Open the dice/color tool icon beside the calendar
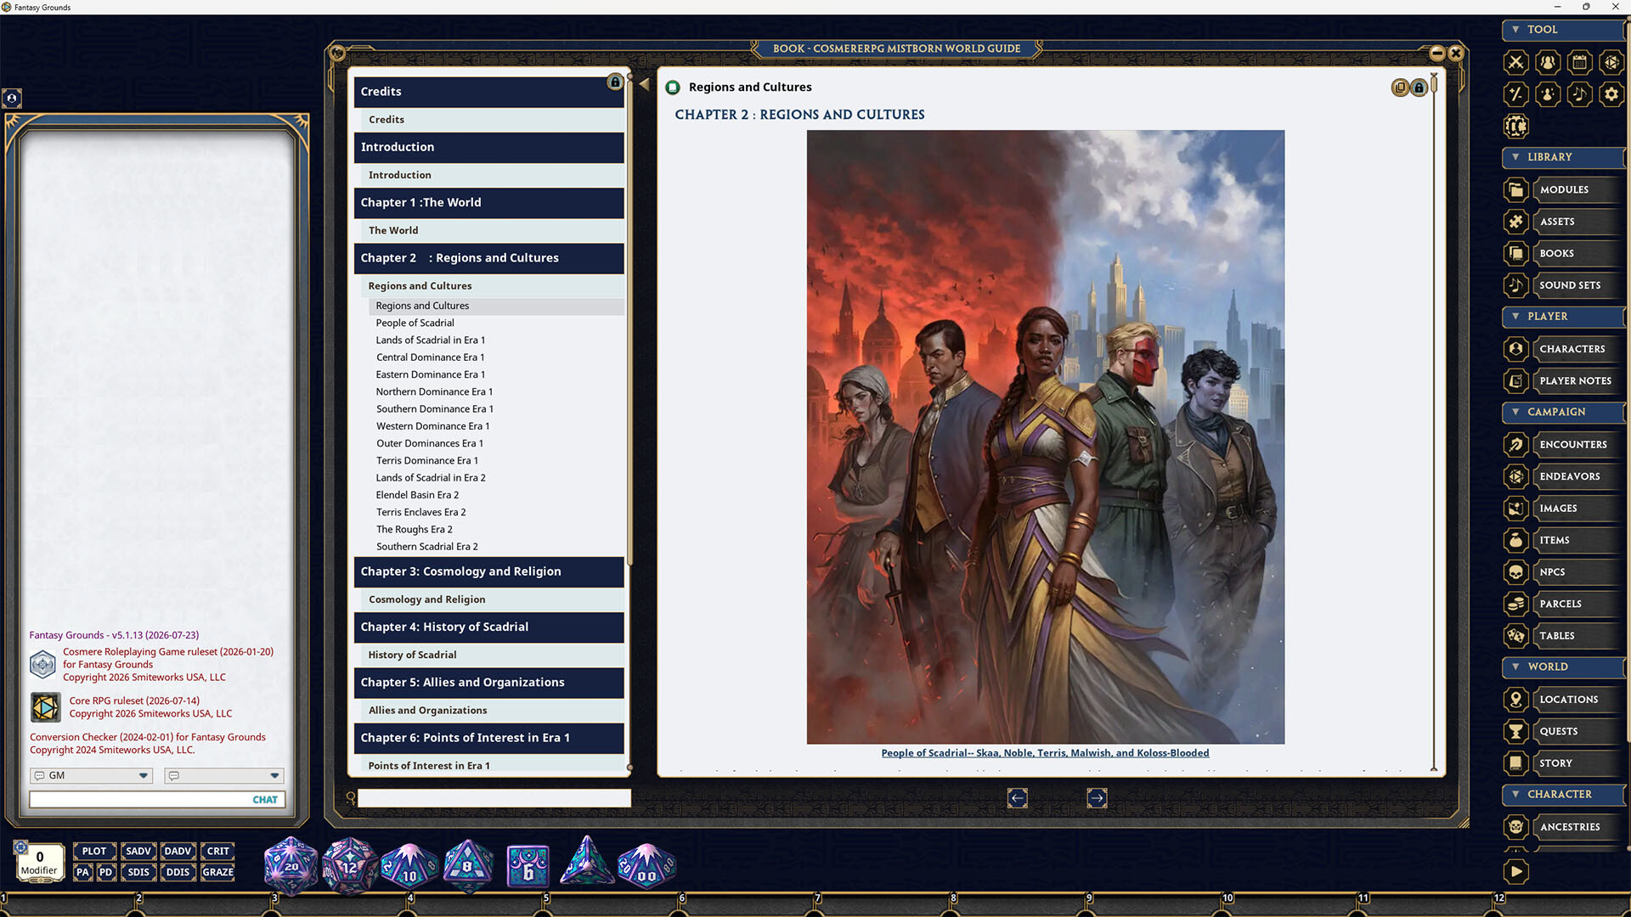The height and width of the screenshot is (917, 1631). point(1611,62)
